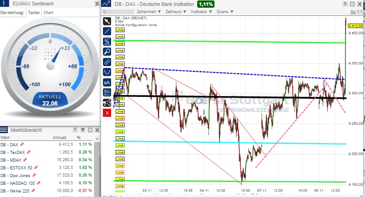
Task: Click the -0,97 % Nikkei change value
Action: [85, 191]
